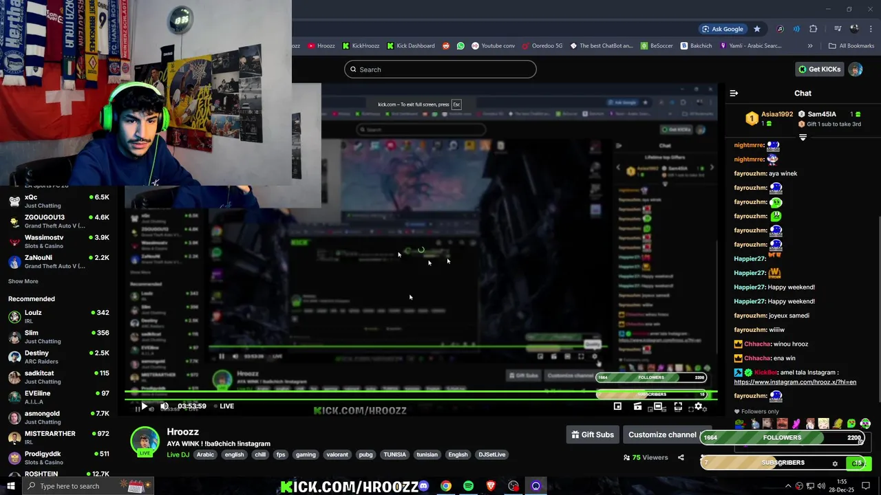Open Chrome three-dot menu
The image size is (881, 495).
click(870, 29)
